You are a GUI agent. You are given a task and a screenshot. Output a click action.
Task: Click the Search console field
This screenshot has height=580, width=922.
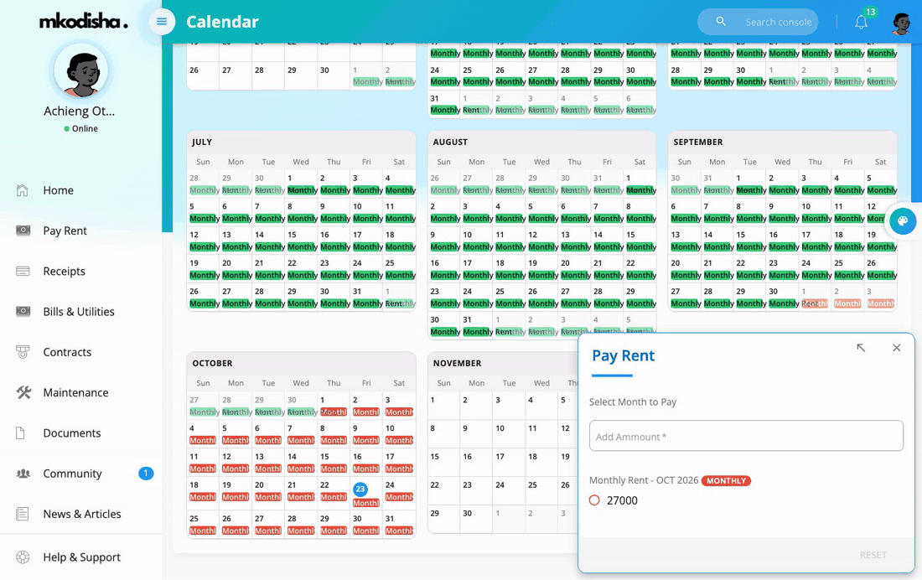pyautogui.click(x=758, y=22)
